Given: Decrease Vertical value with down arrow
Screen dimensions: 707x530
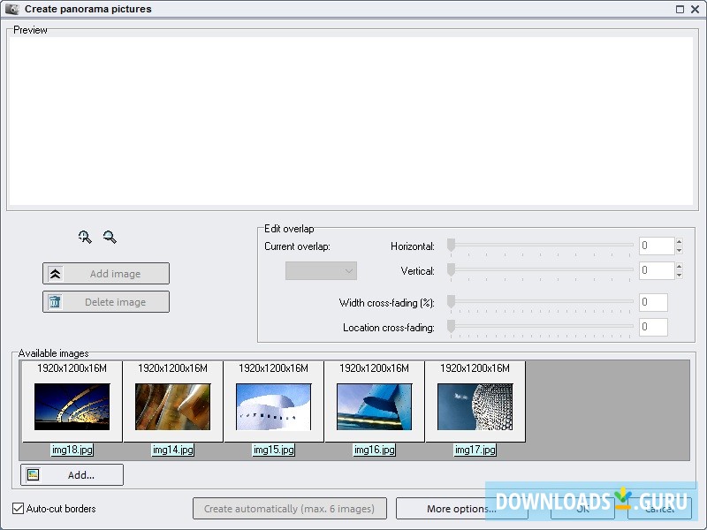Looking at the screenshot, I should point(679,275).
